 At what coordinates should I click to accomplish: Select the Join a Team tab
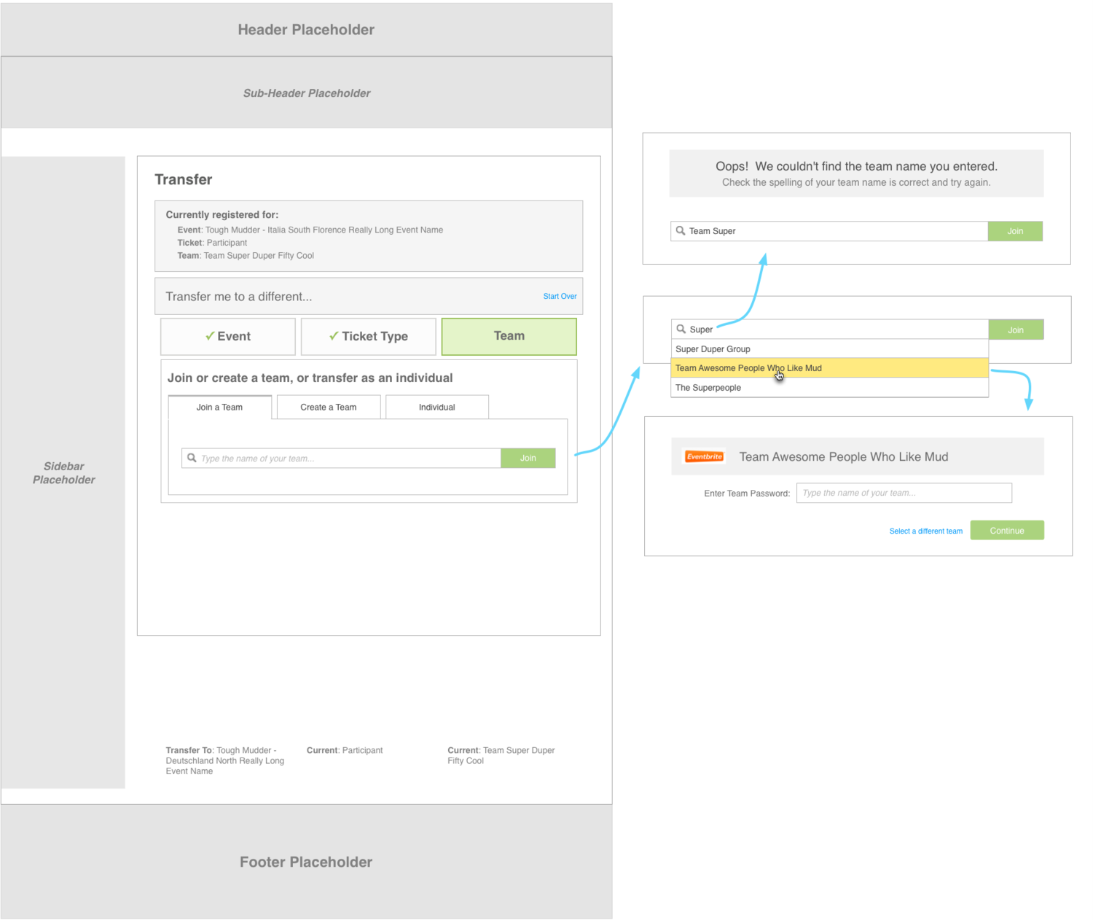point(219,407)
